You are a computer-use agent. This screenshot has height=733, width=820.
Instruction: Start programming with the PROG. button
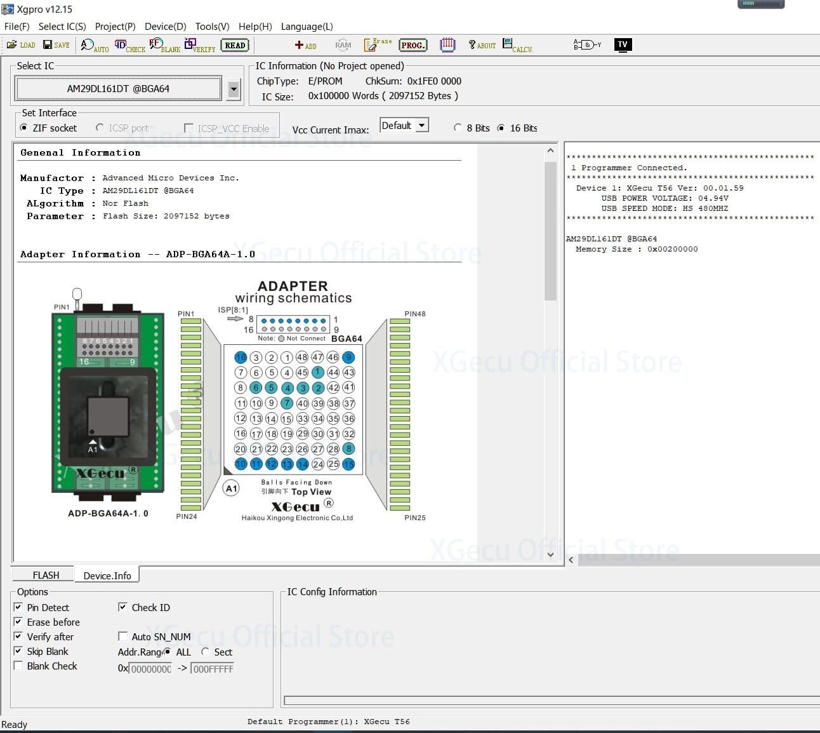[x=413, y=45]
